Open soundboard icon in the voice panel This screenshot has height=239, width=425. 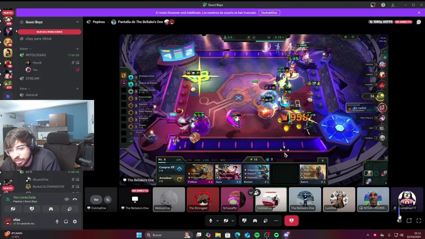pyautogui.click(x=70, y=209)
